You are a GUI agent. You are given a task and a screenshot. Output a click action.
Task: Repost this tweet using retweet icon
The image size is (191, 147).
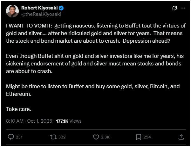click(x=53, y=137)
